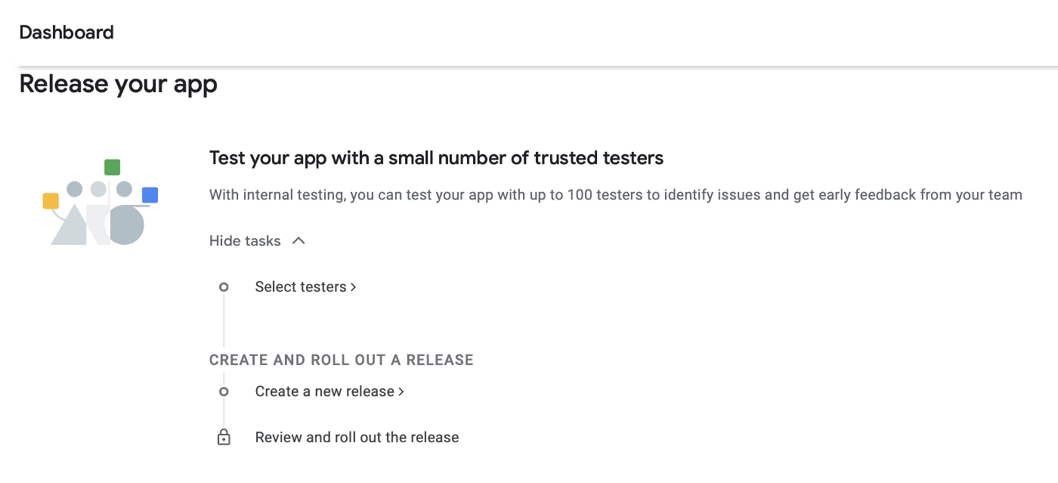Click the green square in the testers illustration
1058x483 pixels.
pyautogui.click(x=112, y=167)
